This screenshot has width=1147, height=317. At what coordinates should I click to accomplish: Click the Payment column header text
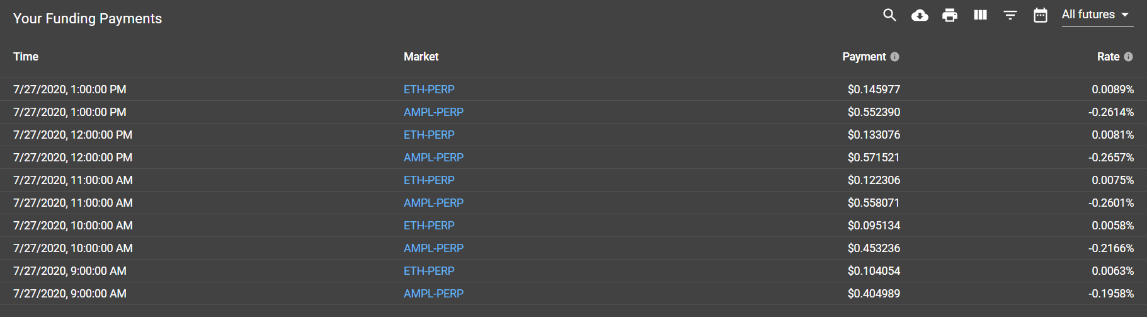pyautogui.click(x=864, y=57)
